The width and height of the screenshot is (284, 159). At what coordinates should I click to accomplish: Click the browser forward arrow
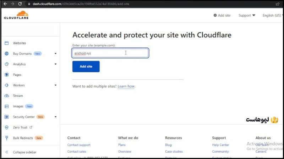coord(12,4)
